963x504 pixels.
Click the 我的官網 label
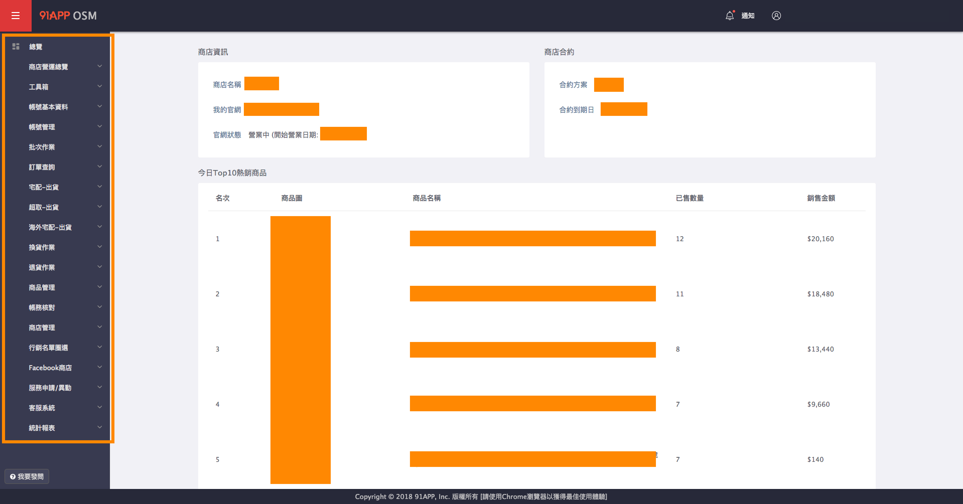point(227,110)
